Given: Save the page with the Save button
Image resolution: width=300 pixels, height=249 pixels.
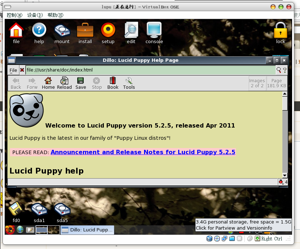Looking at the screenshot, I should coord(80,83).
